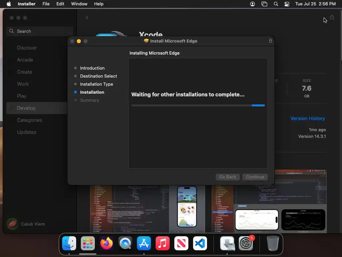Screen dimensions: 342x257
Task: Open the Version History link
Action: 308,118
